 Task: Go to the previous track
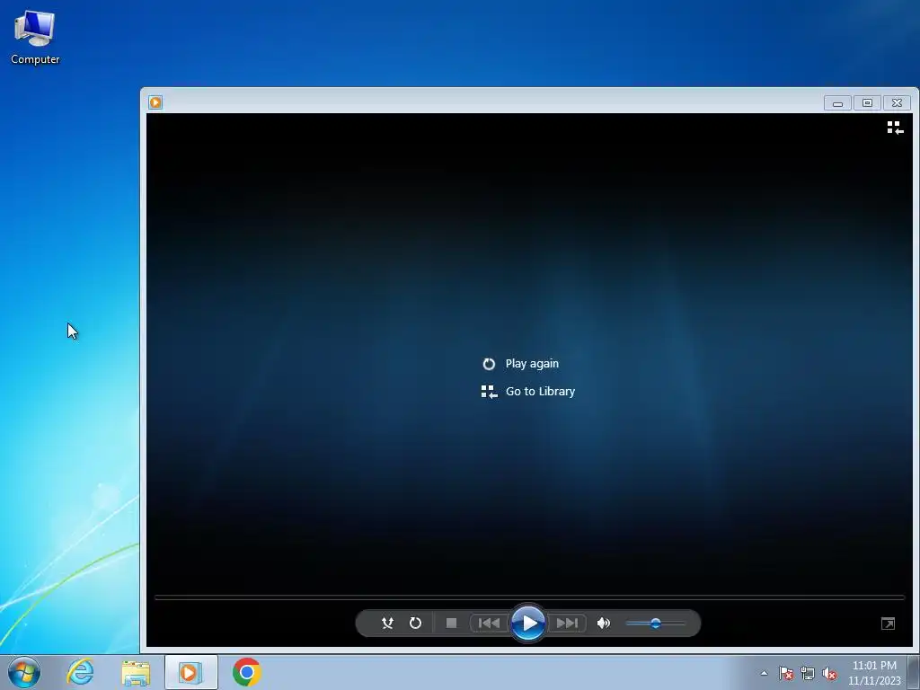coord(489,624)
